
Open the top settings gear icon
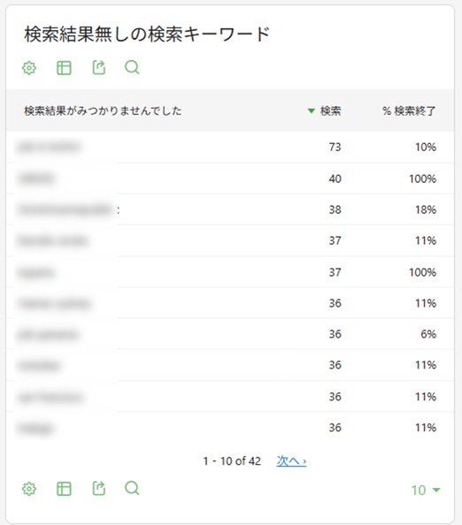tap(29, 68)
